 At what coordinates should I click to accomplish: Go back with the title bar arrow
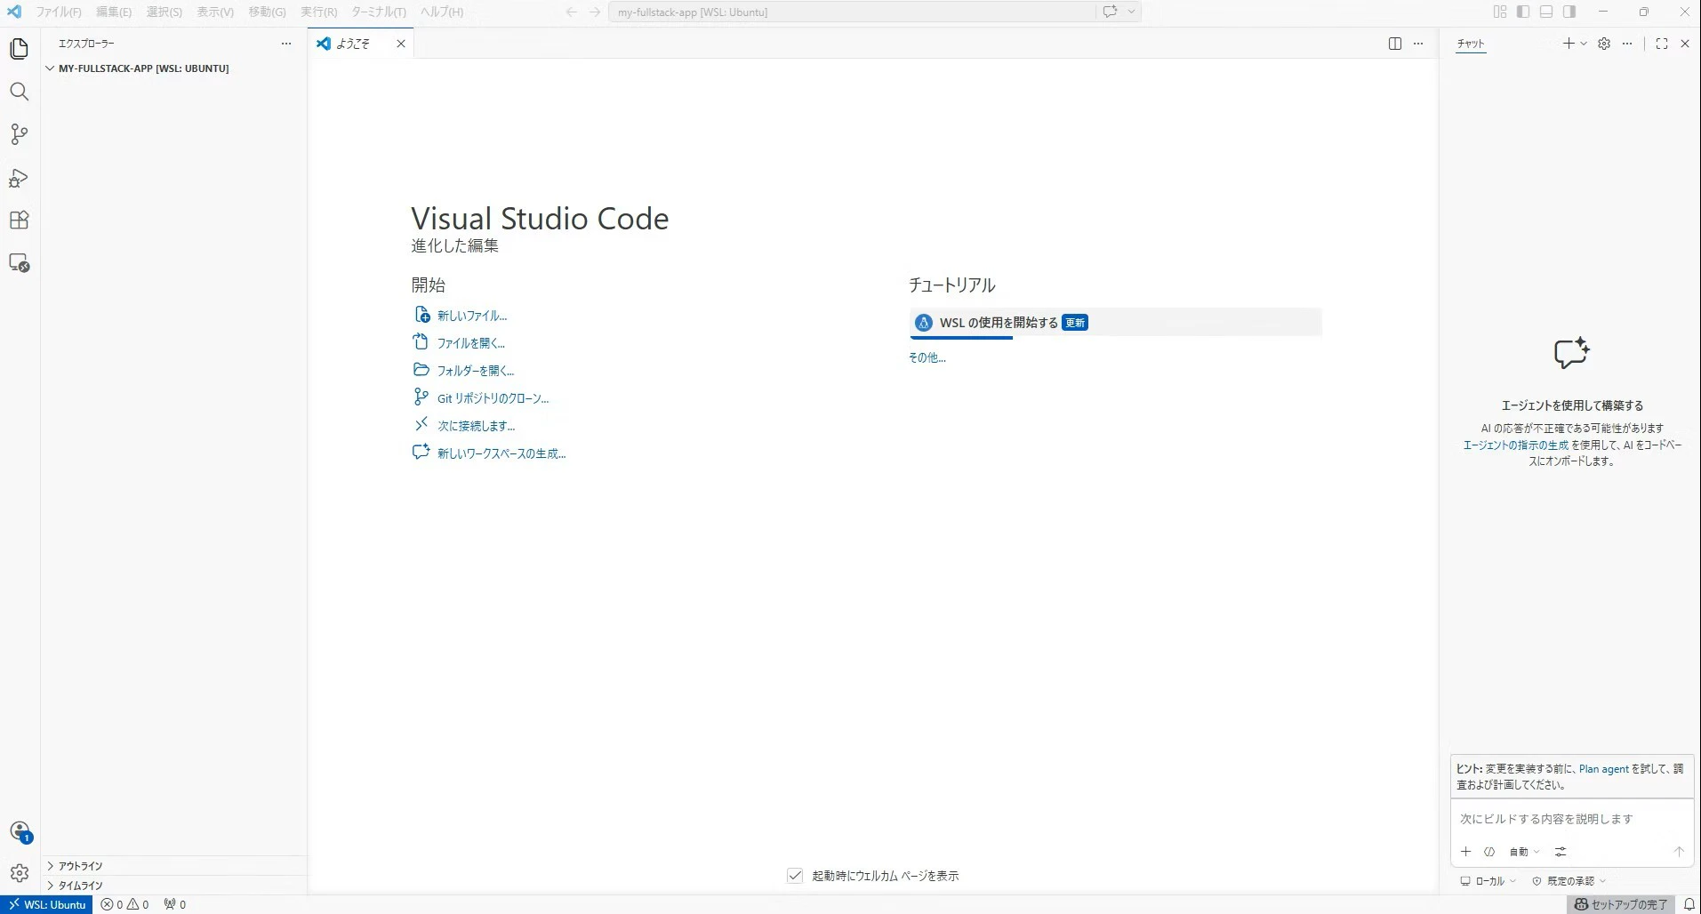pyautogui.click(x=572, y=12)
